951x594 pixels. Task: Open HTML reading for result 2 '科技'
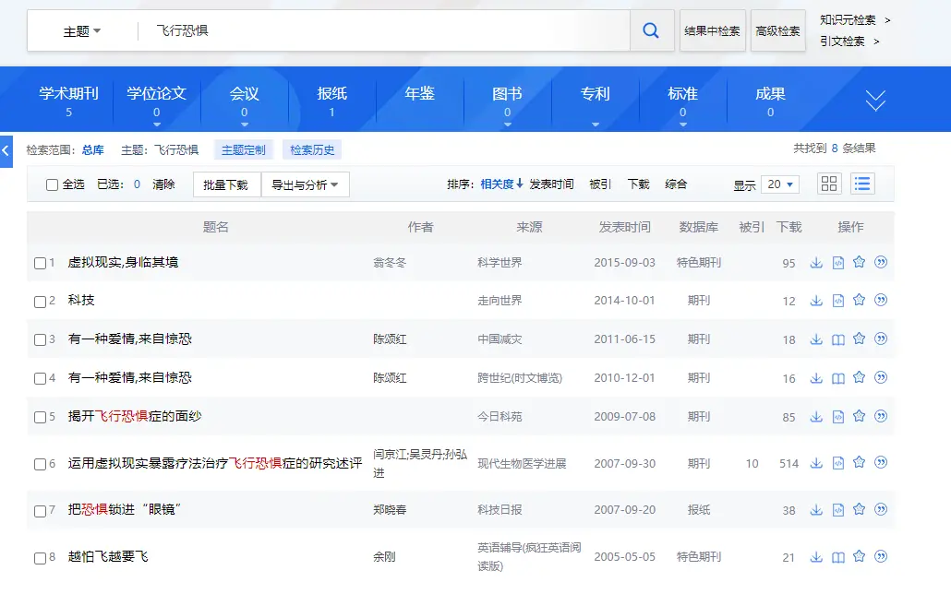point(838,301)
